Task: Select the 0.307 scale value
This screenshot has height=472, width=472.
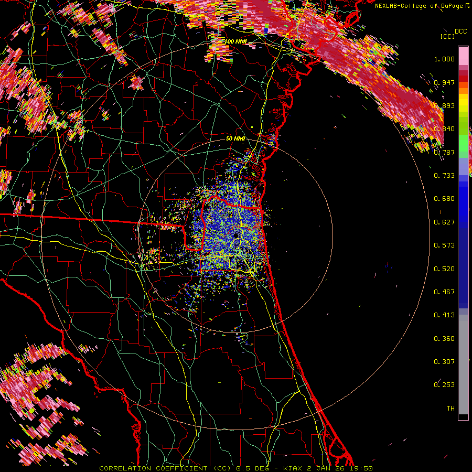Action: 444,362
